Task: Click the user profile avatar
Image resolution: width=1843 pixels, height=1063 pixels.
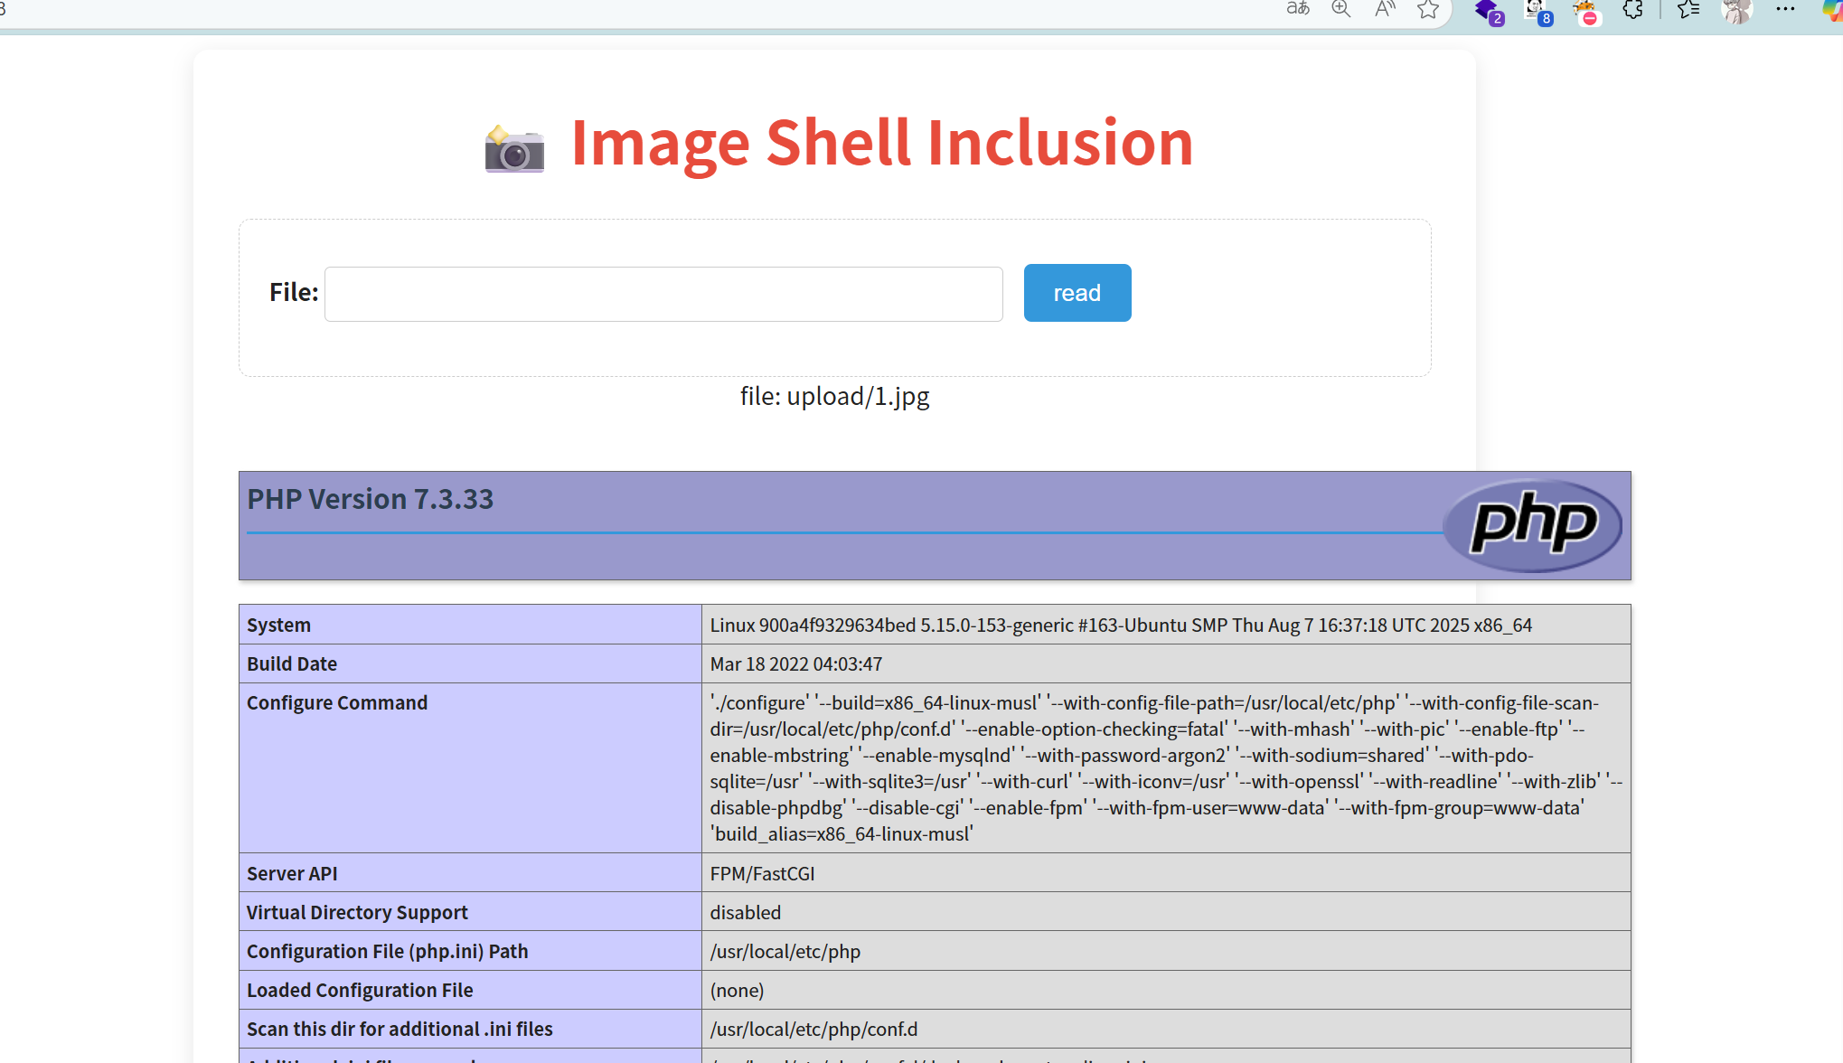Action: point(1735,10)
